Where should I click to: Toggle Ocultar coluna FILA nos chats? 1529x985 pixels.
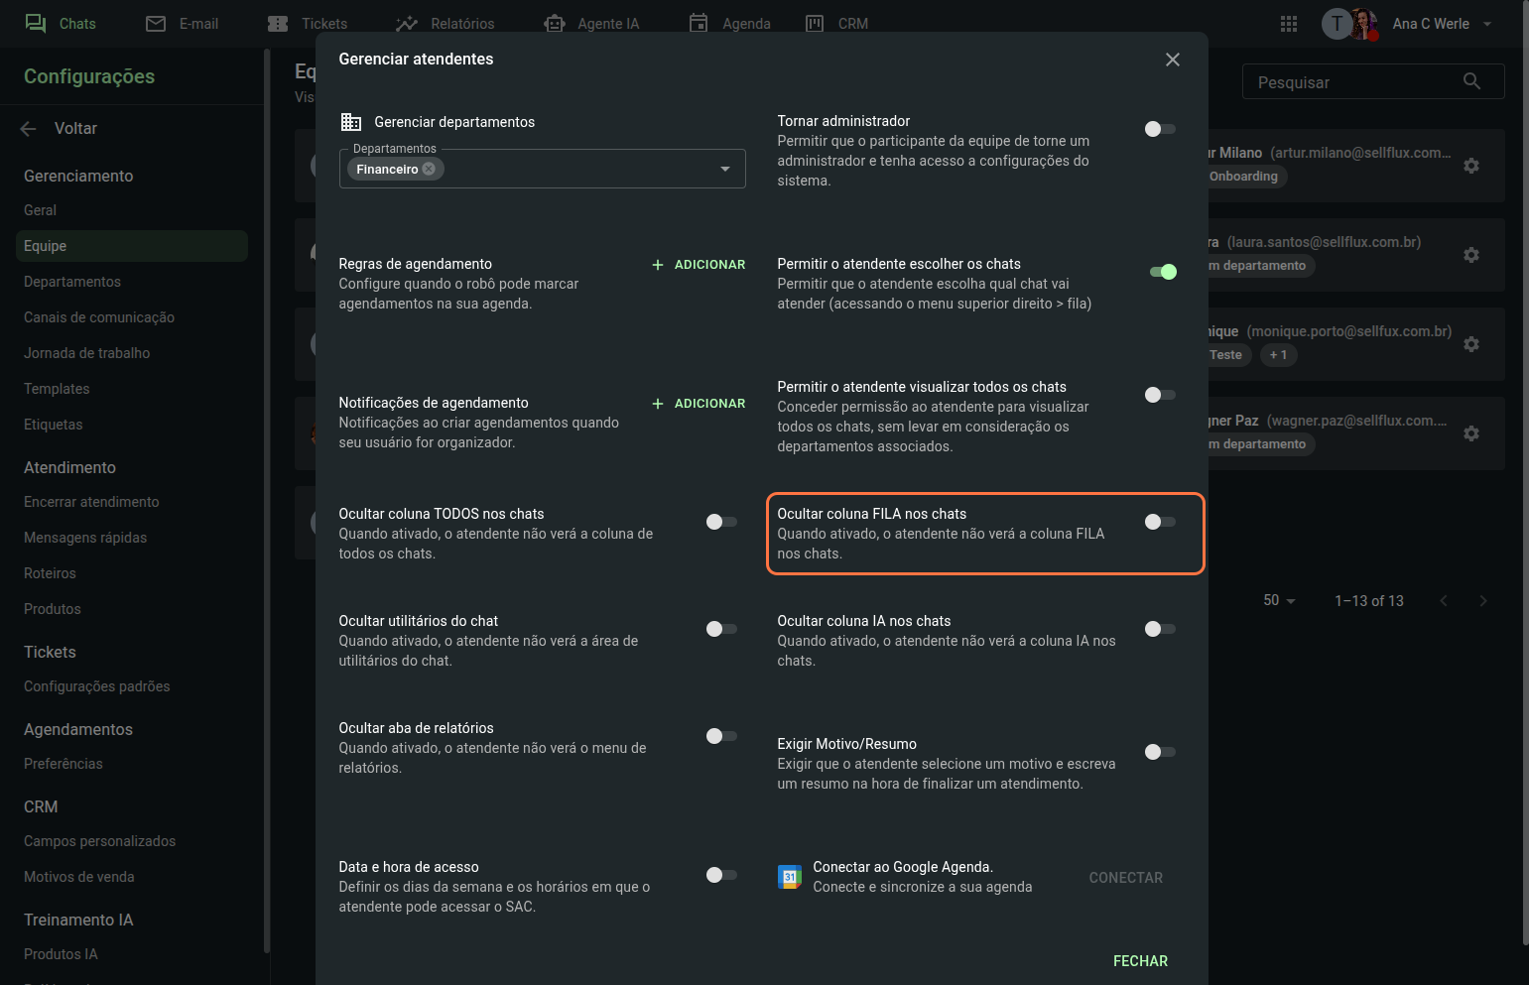(x=1159, y=522)
